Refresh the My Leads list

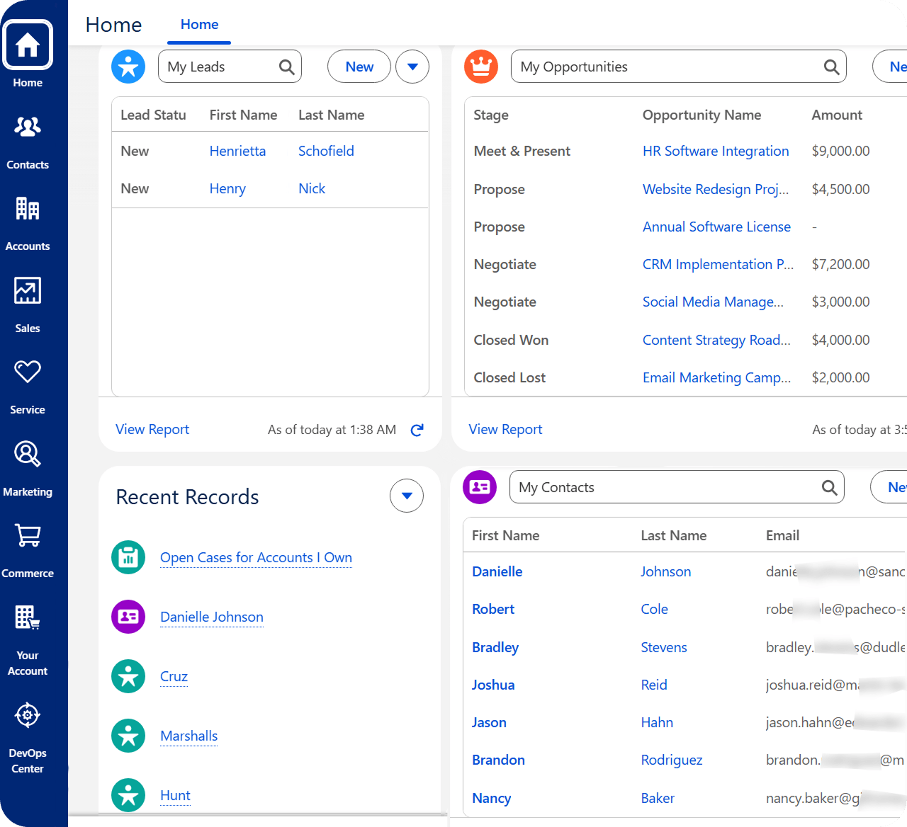417,430
